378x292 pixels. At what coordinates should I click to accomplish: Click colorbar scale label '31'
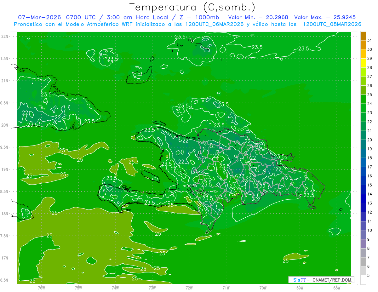pos(370,40)
